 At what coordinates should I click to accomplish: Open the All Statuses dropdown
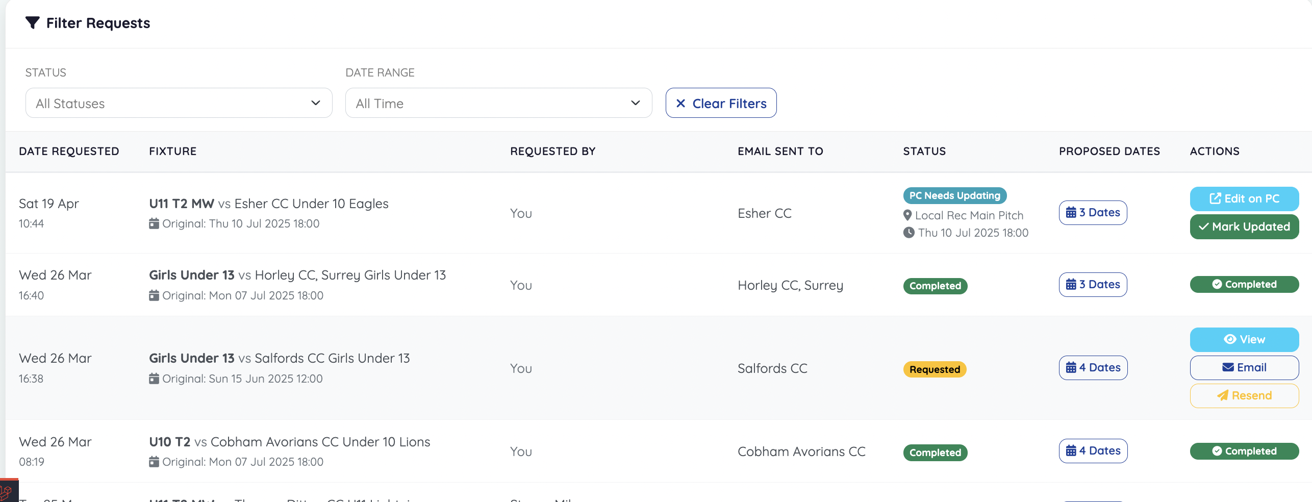coord(178,103)
